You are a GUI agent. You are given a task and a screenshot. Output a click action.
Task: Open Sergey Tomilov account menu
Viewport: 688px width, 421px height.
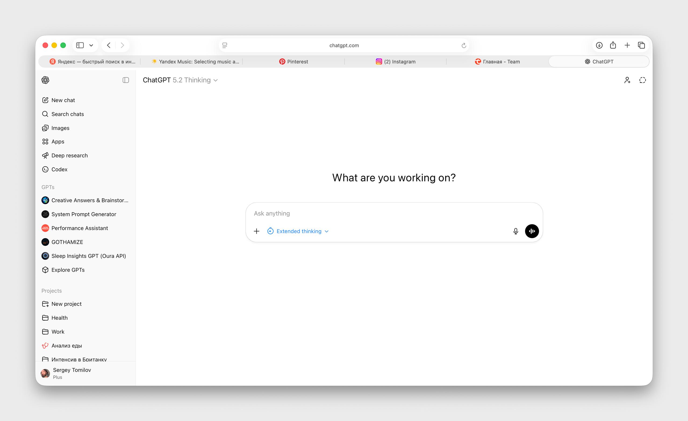(x=85, y=373)
